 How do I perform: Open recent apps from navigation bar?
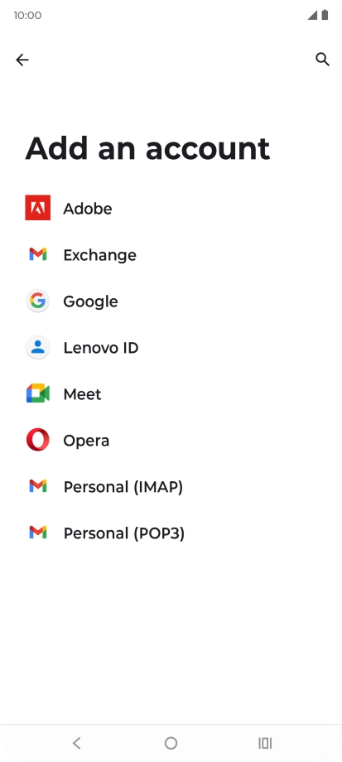click(x=265, y=743)
